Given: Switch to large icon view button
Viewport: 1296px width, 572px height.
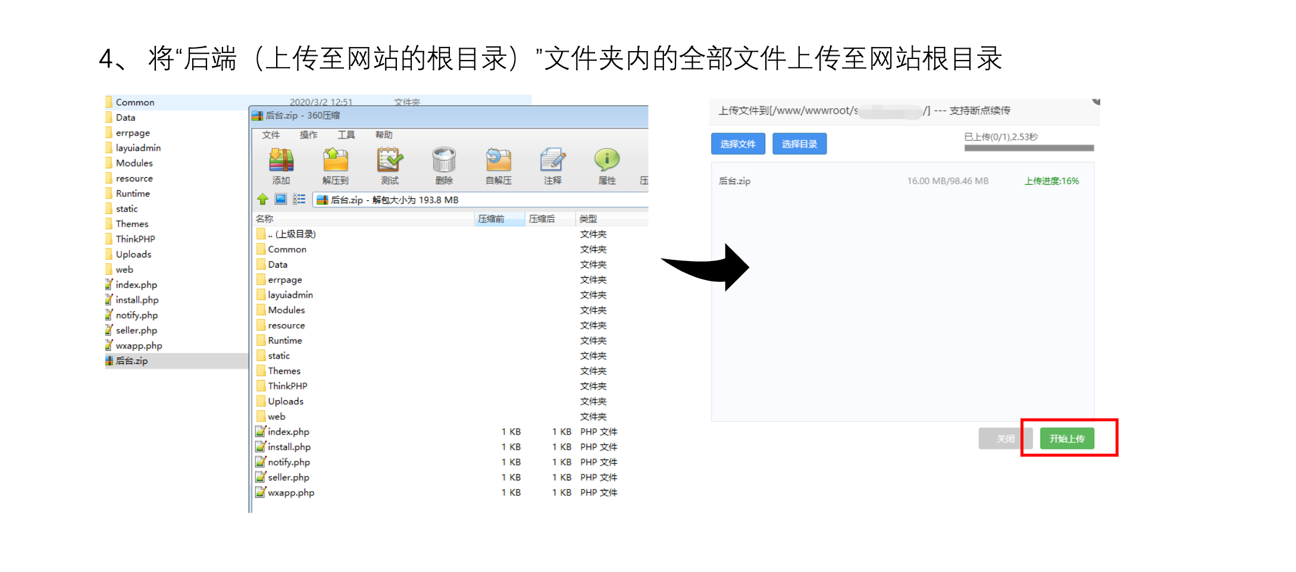Looking at the screenshot, I should pos(281,199).
